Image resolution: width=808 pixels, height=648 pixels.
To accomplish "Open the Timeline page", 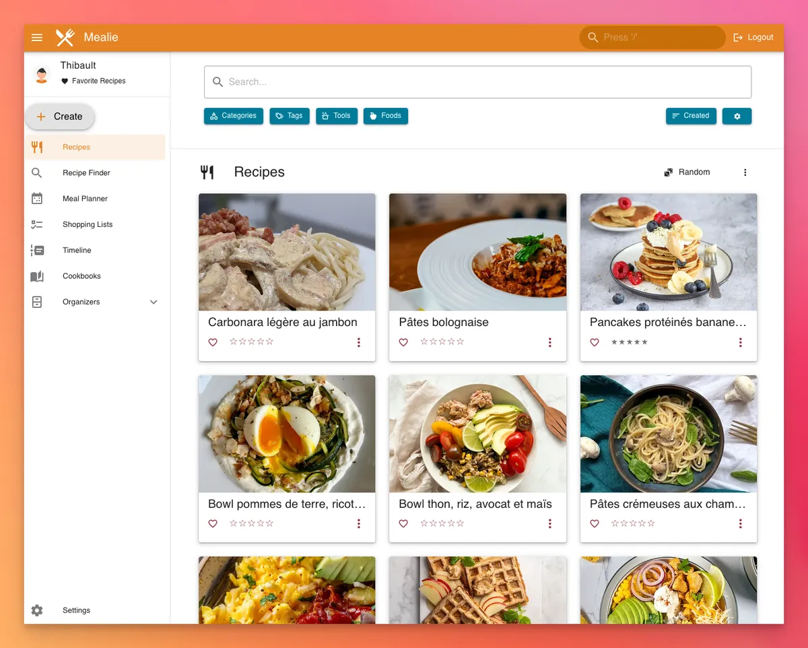I will click(95, 251).
